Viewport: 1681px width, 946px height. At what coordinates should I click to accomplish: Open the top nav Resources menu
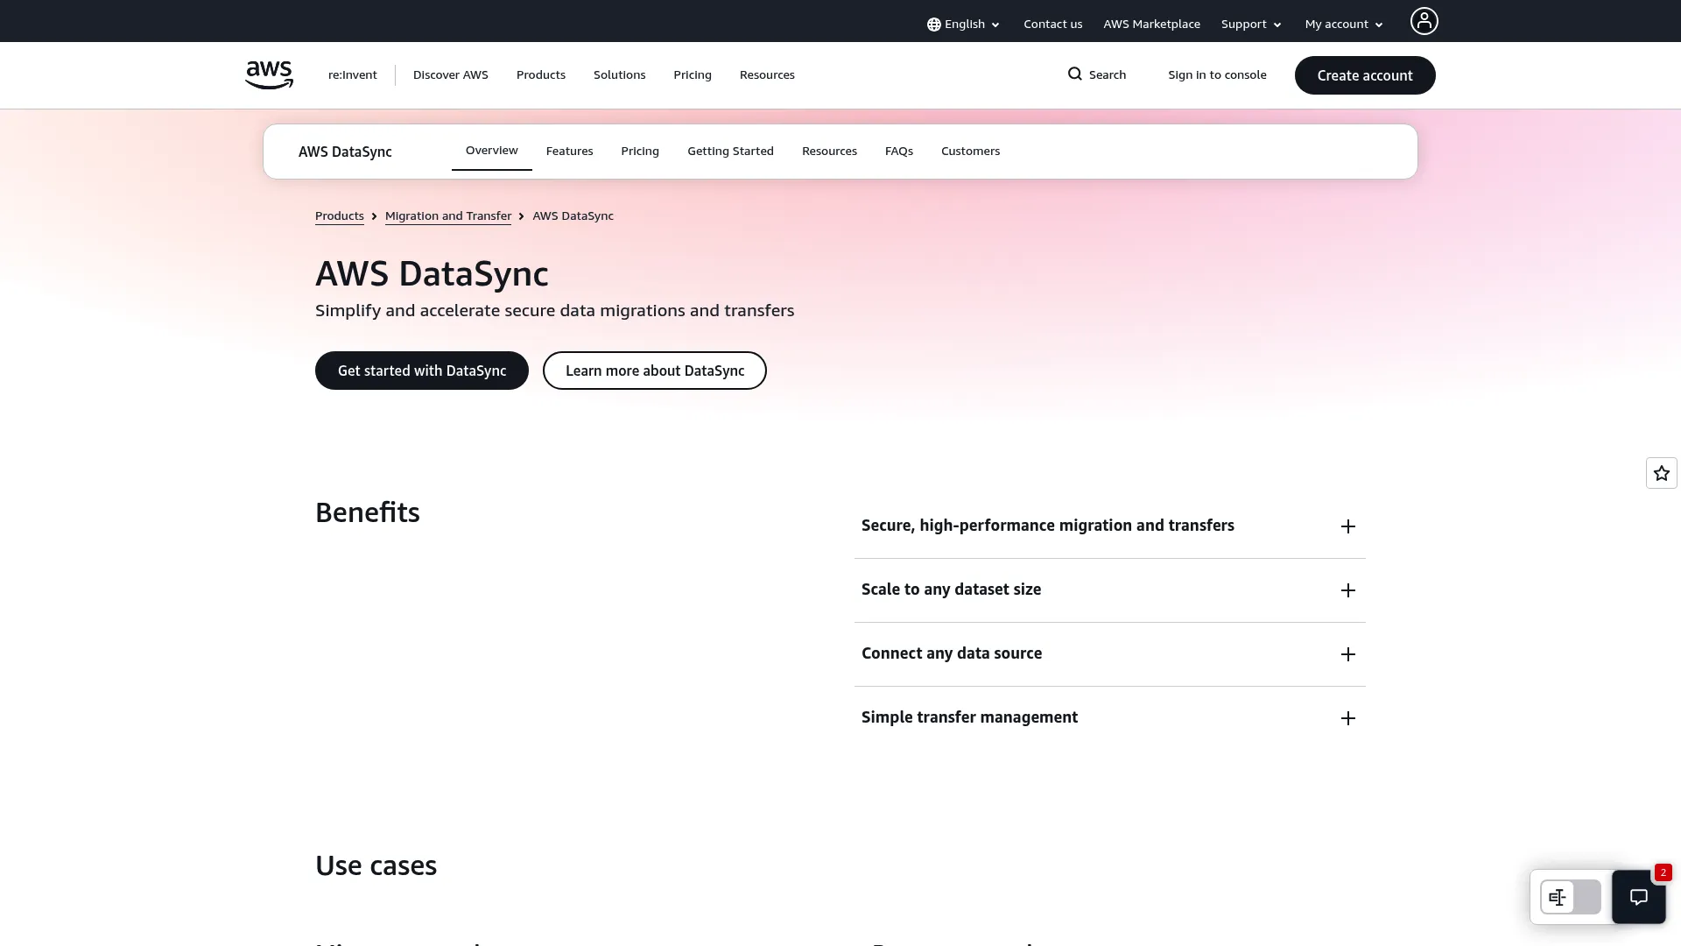pyautogui.click(x=767, y=74)
